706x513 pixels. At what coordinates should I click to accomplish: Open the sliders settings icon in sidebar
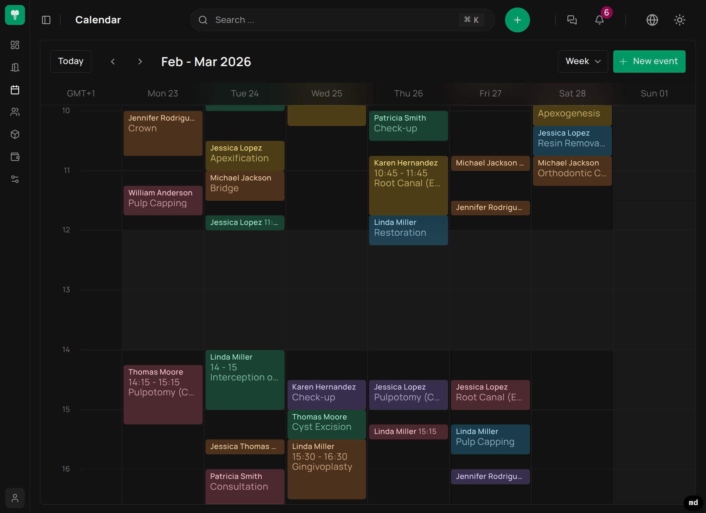pos(15,179)
